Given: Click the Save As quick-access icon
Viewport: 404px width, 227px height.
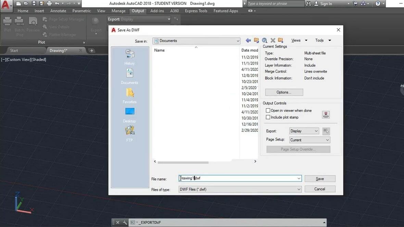Looking at the screenshot, I should (41, 4).
